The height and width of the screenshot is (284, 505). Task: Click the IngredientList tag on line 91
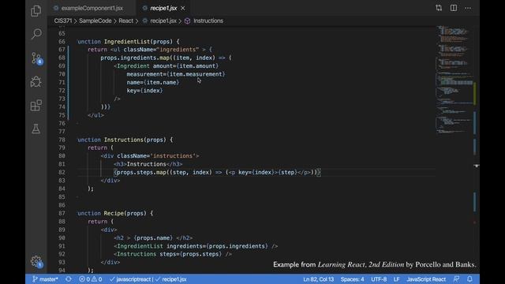(140, 246)
